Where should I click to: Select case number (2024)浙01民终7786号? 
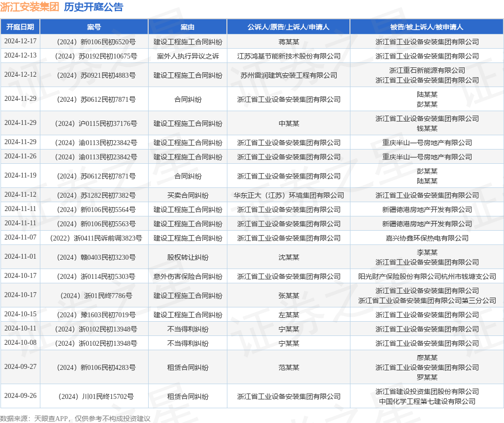pos(96,296)
